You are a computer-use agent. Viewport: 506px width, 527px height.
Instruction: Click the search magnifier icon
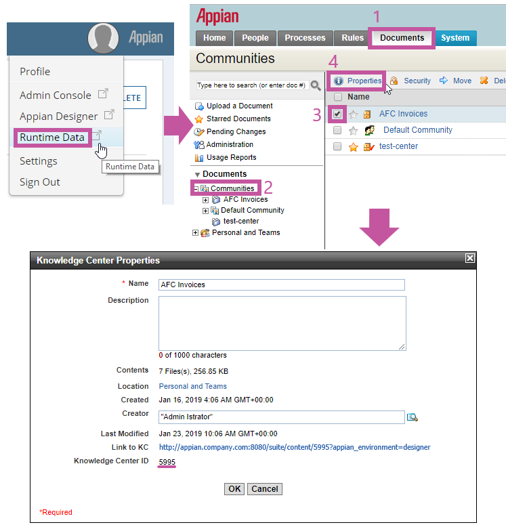316,85
